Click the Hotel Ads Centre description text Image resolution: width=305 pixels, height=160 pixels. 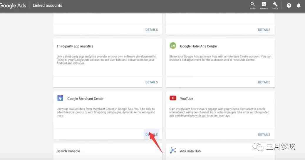(220, 58)
